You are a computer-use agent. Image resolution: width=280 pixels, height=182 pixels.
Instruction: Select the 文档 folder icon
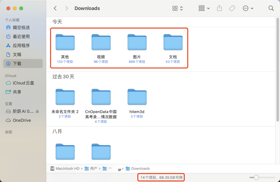pyautogui.click(x=173, y=42)
